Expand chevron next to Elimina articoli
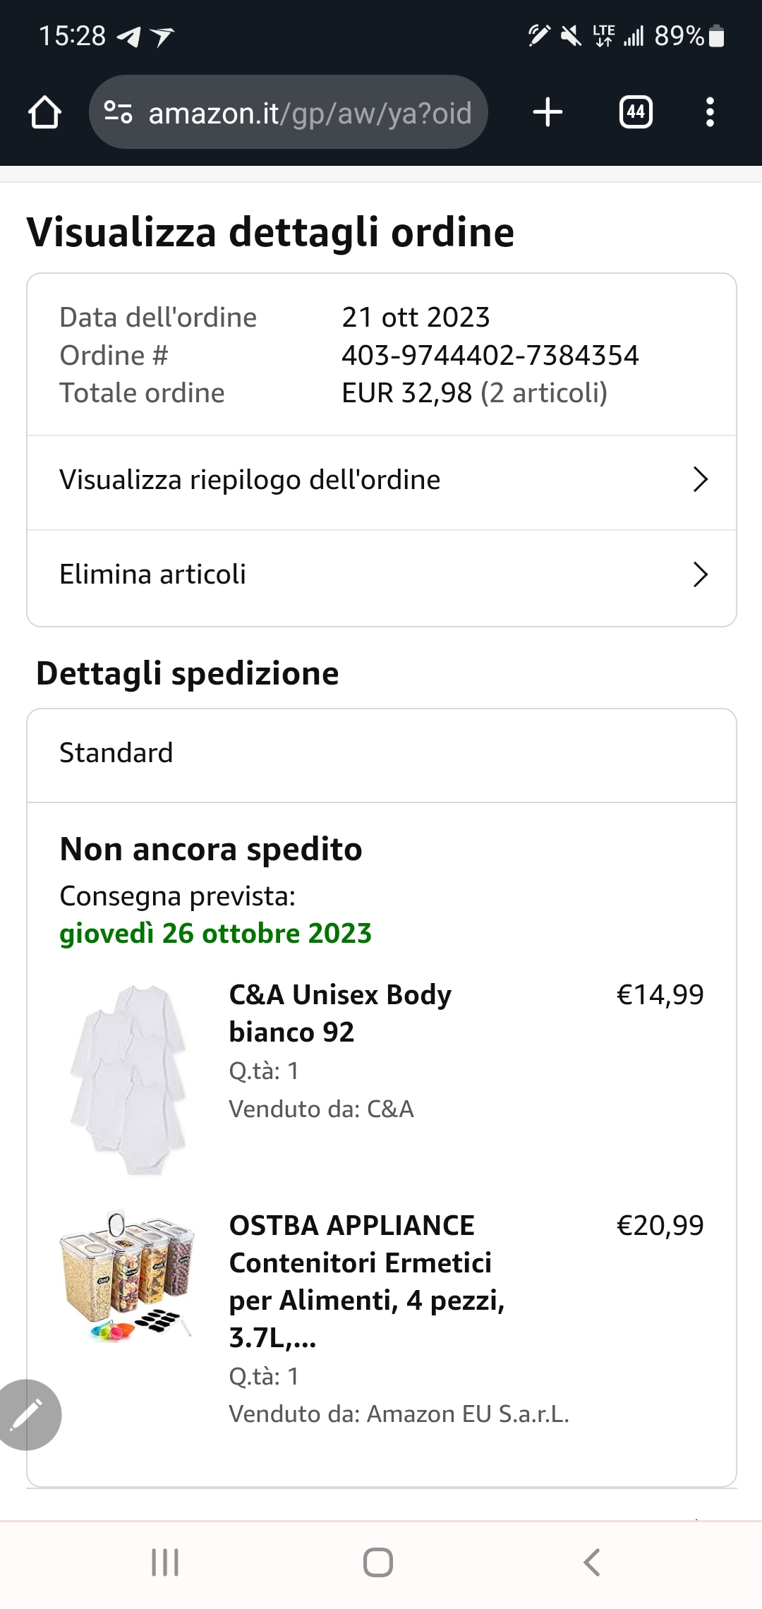Image resolution: width=762 pixels, height=1609 pixels. pyautogui.click(x=700, y=574)
